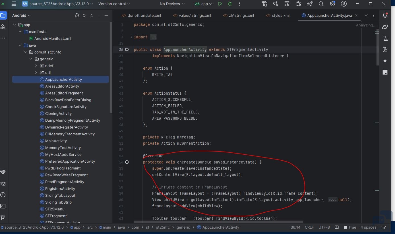
Task: Run the app with the green play icon
Action: click(x=220, y=4)
